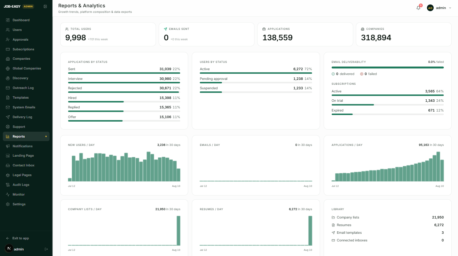Click the Delivery Log paper plane icon
Screen dimensions: 458x256
8,117
